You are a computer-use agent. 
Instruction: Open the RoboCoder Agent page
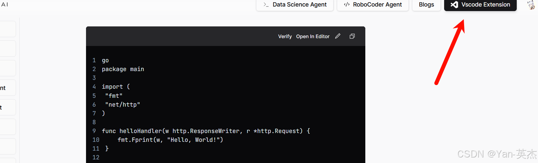[373, 5]
